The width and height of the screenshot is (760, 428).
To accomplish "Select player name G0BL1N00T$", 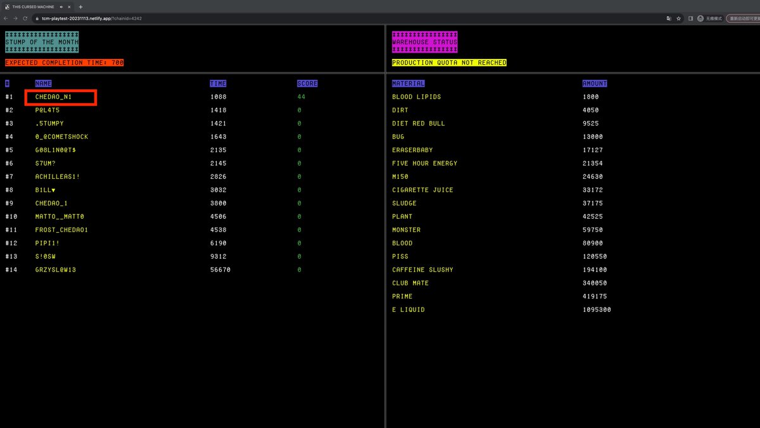I will (x=56, y=150).
